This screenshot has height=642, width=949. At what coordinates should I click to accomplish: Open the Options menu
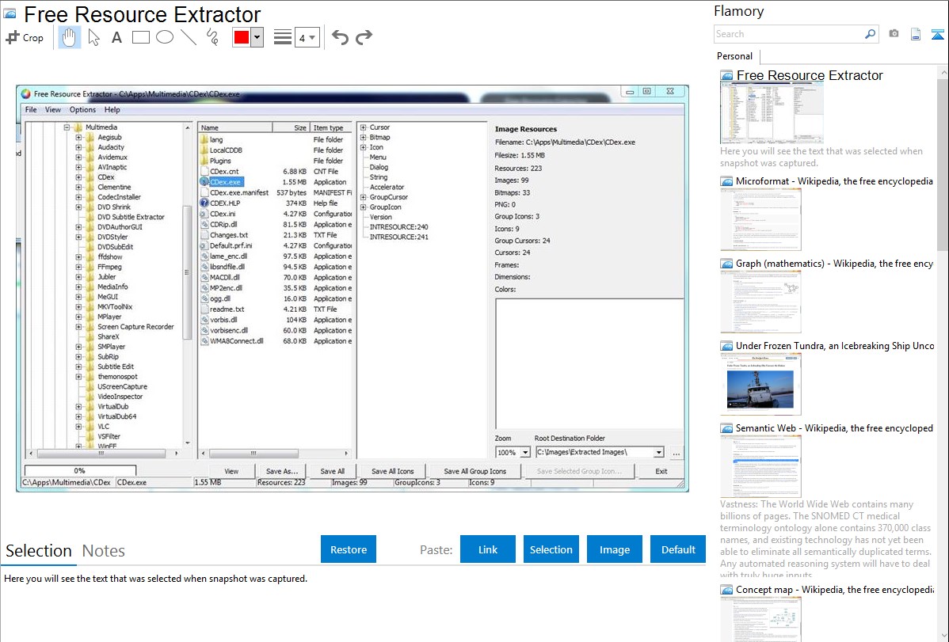coord(82,109)
